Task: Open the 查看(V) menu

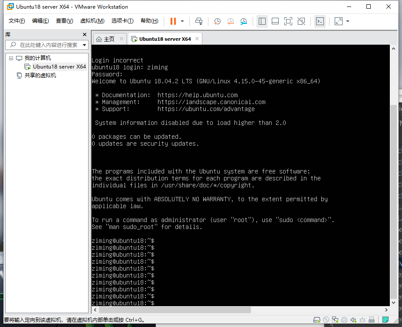Action: coord(64,21)
